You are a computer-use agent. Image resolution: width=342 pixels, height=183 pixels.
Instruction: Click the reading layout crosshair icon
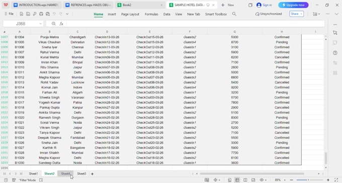215,180
